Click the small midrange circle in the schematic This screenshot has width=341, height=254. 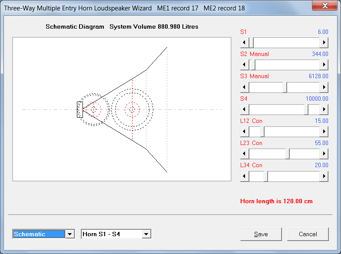tap(93, 109)
